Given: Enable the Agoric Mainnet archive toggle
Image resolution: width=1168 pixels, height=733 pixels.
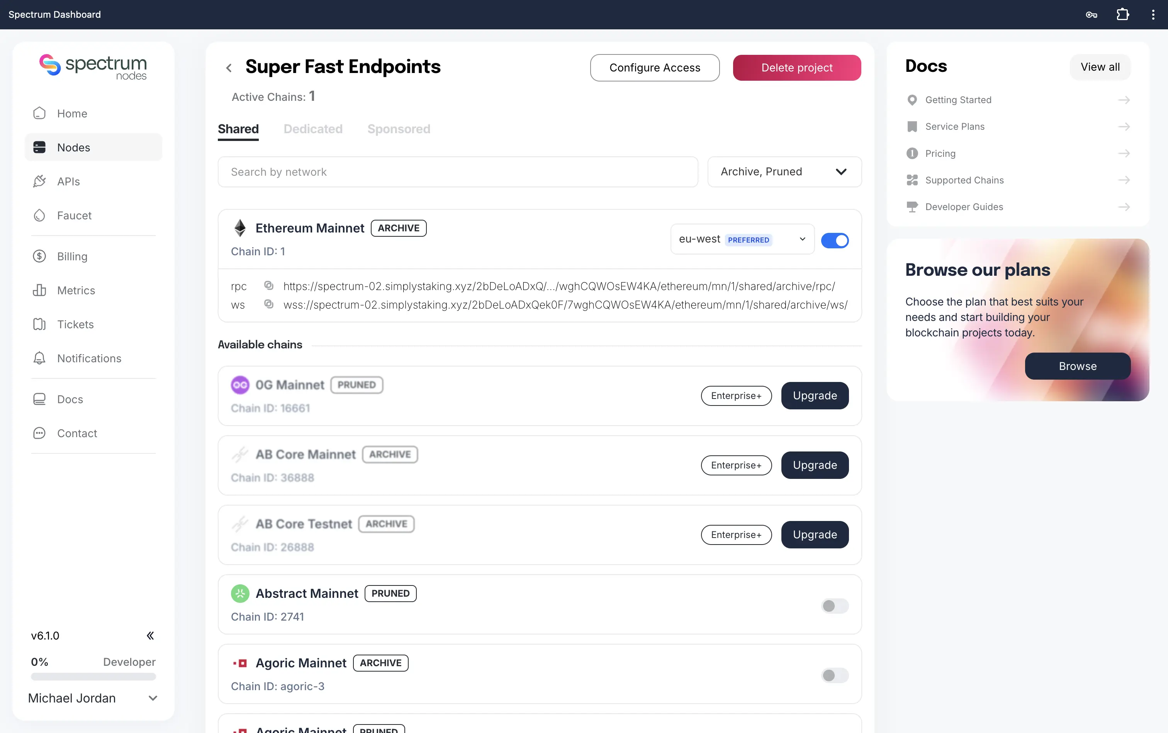Looking at the screenshot, I should tap(835, 675).
